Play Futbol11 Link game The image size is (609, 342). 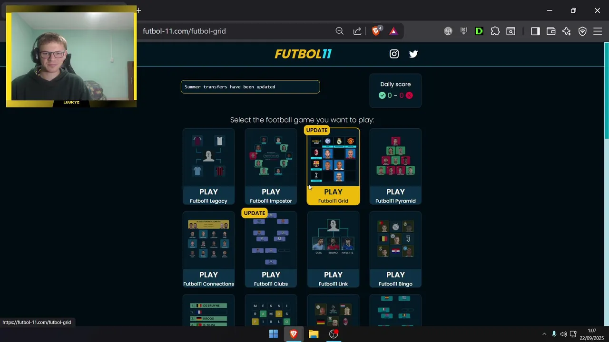pos(333,250)
